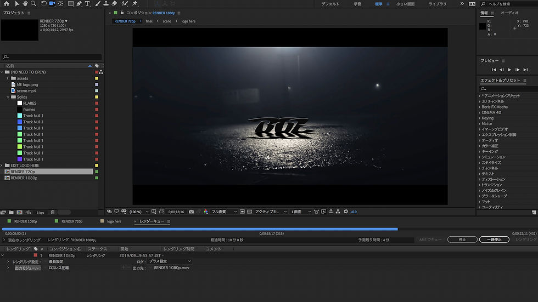538x302 pixels.
Task: Take a snapshot with the camera icon
Action: (192, 212)
